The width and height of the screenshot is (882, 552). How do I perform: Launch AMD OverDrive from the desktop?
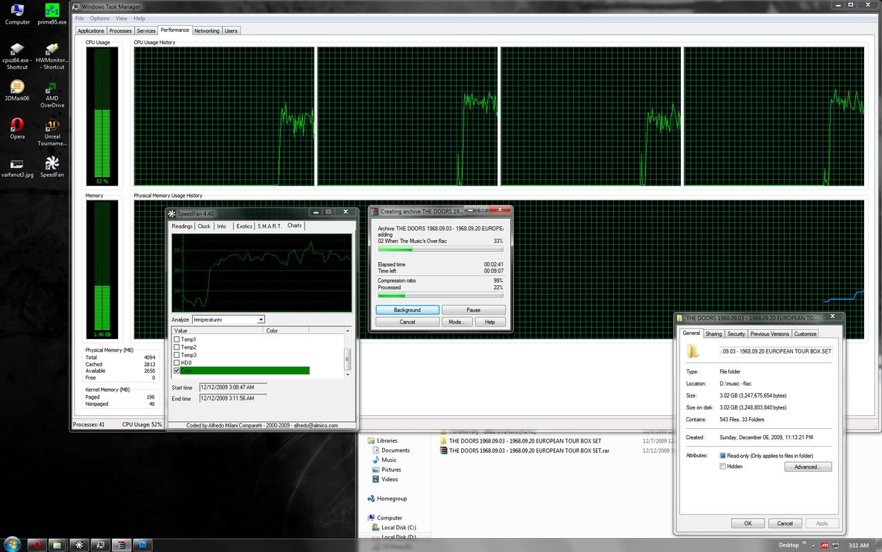pyautogui.click(x=52, y=90)
